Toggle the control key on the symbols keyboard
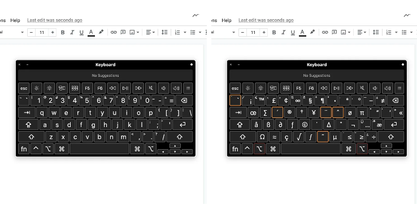 pyautogui.click(x=247, y=149)
